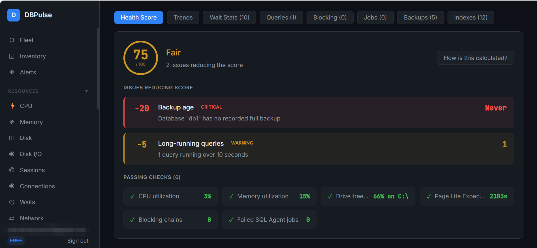The image size is (537, 248).
Task: Click the Disk I/O sidebar icon
Action: click(12, 154)
